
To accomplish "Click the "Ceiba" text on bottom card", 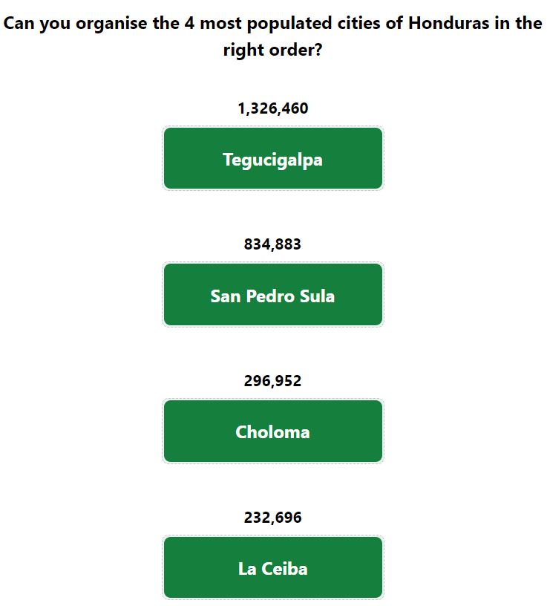I will click(285, 570).
